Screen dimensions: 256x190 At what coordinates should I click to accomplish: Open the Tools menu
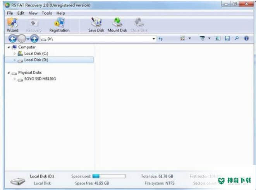(x=47, y=13)
